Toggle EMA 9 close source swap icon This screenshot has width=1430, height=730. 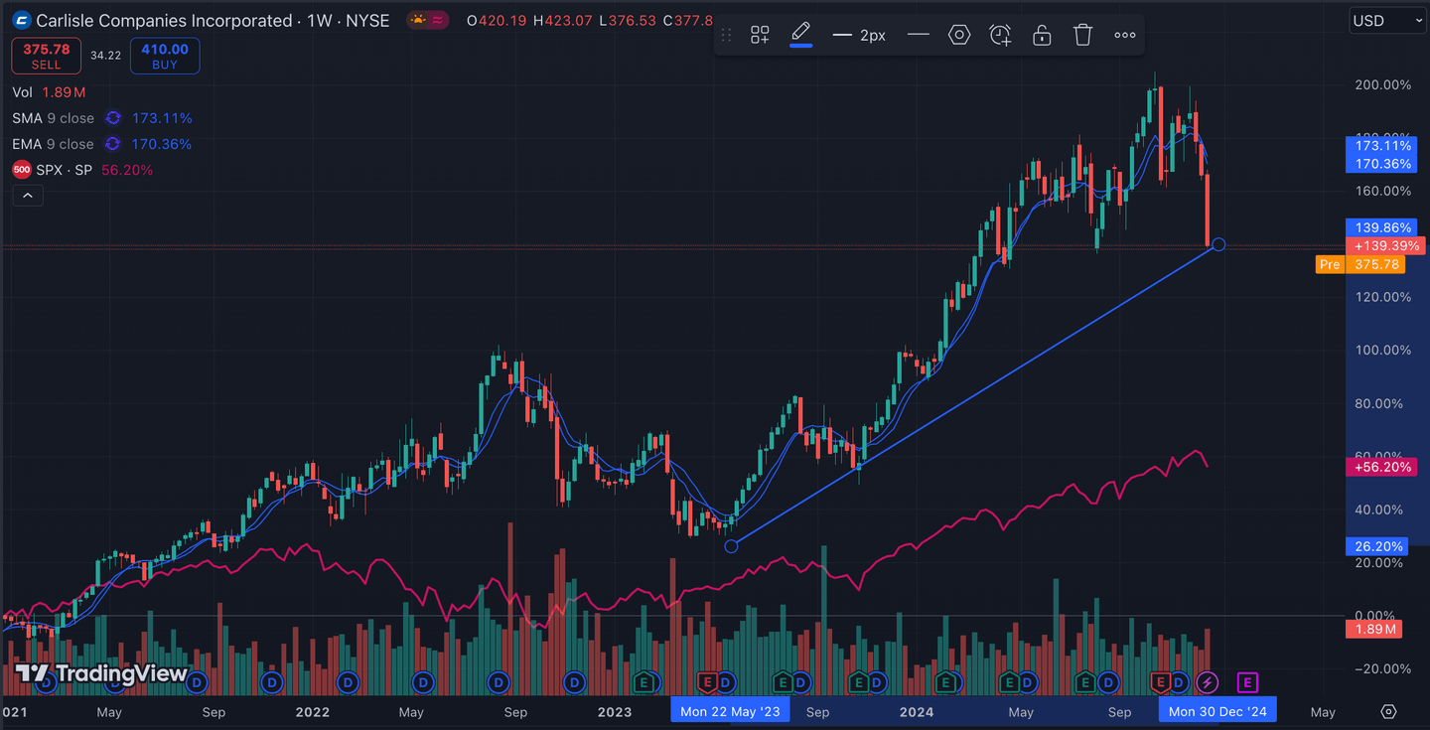(112, 143)
